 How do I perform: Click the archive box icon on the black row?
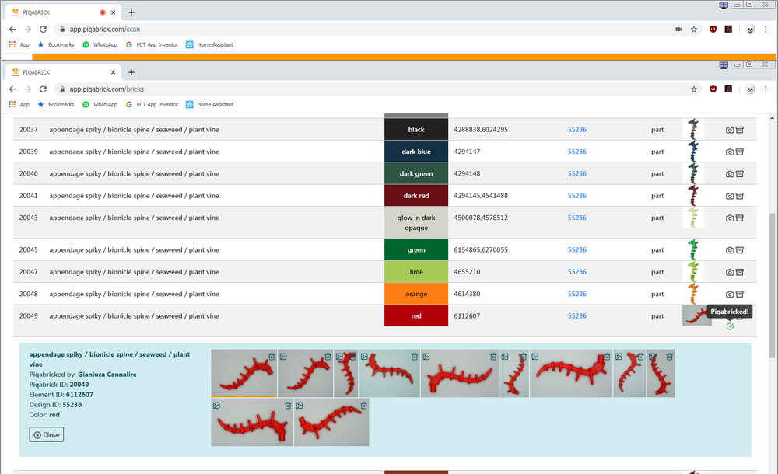(739, 130)
